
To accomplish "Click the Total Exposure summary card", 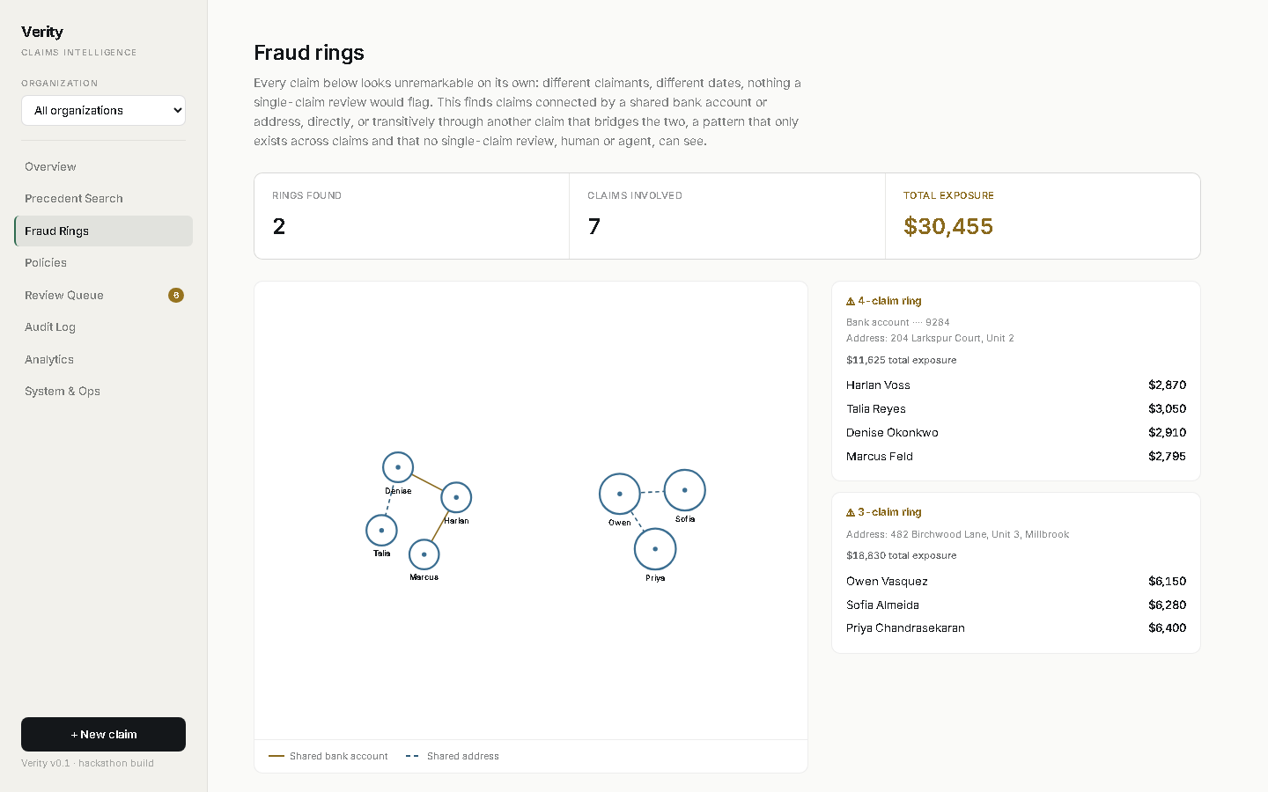I will coord(1043,216).
